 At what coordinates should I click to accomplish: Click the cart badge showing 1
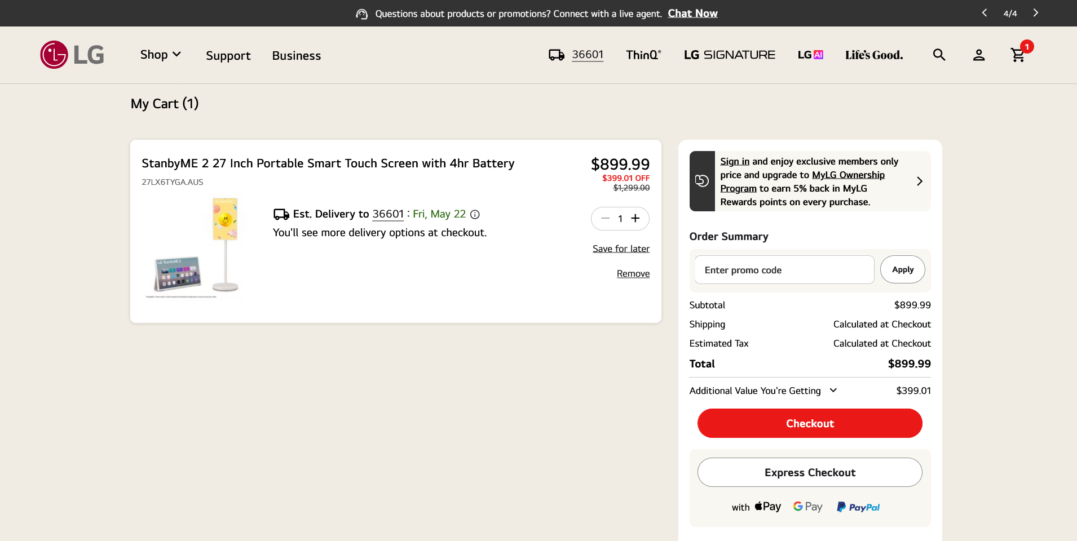click(1027, 47)
